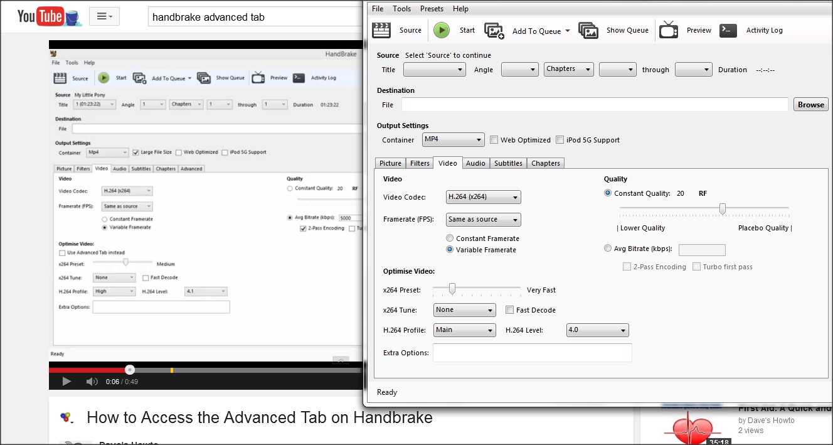Screen dimensions: 833x445
Task: Click the Start label in the toolbar
Action: 467,30
